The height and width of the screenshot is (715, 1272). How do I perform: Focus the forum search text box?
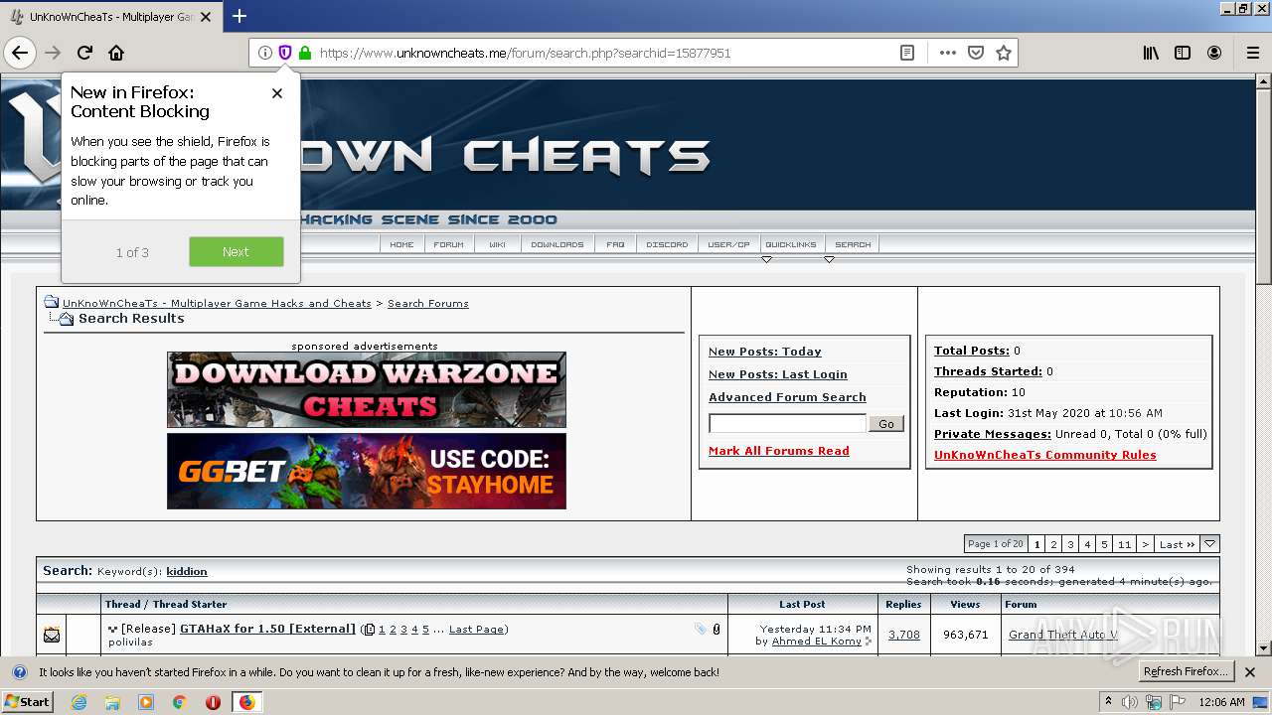click(787, 424)
